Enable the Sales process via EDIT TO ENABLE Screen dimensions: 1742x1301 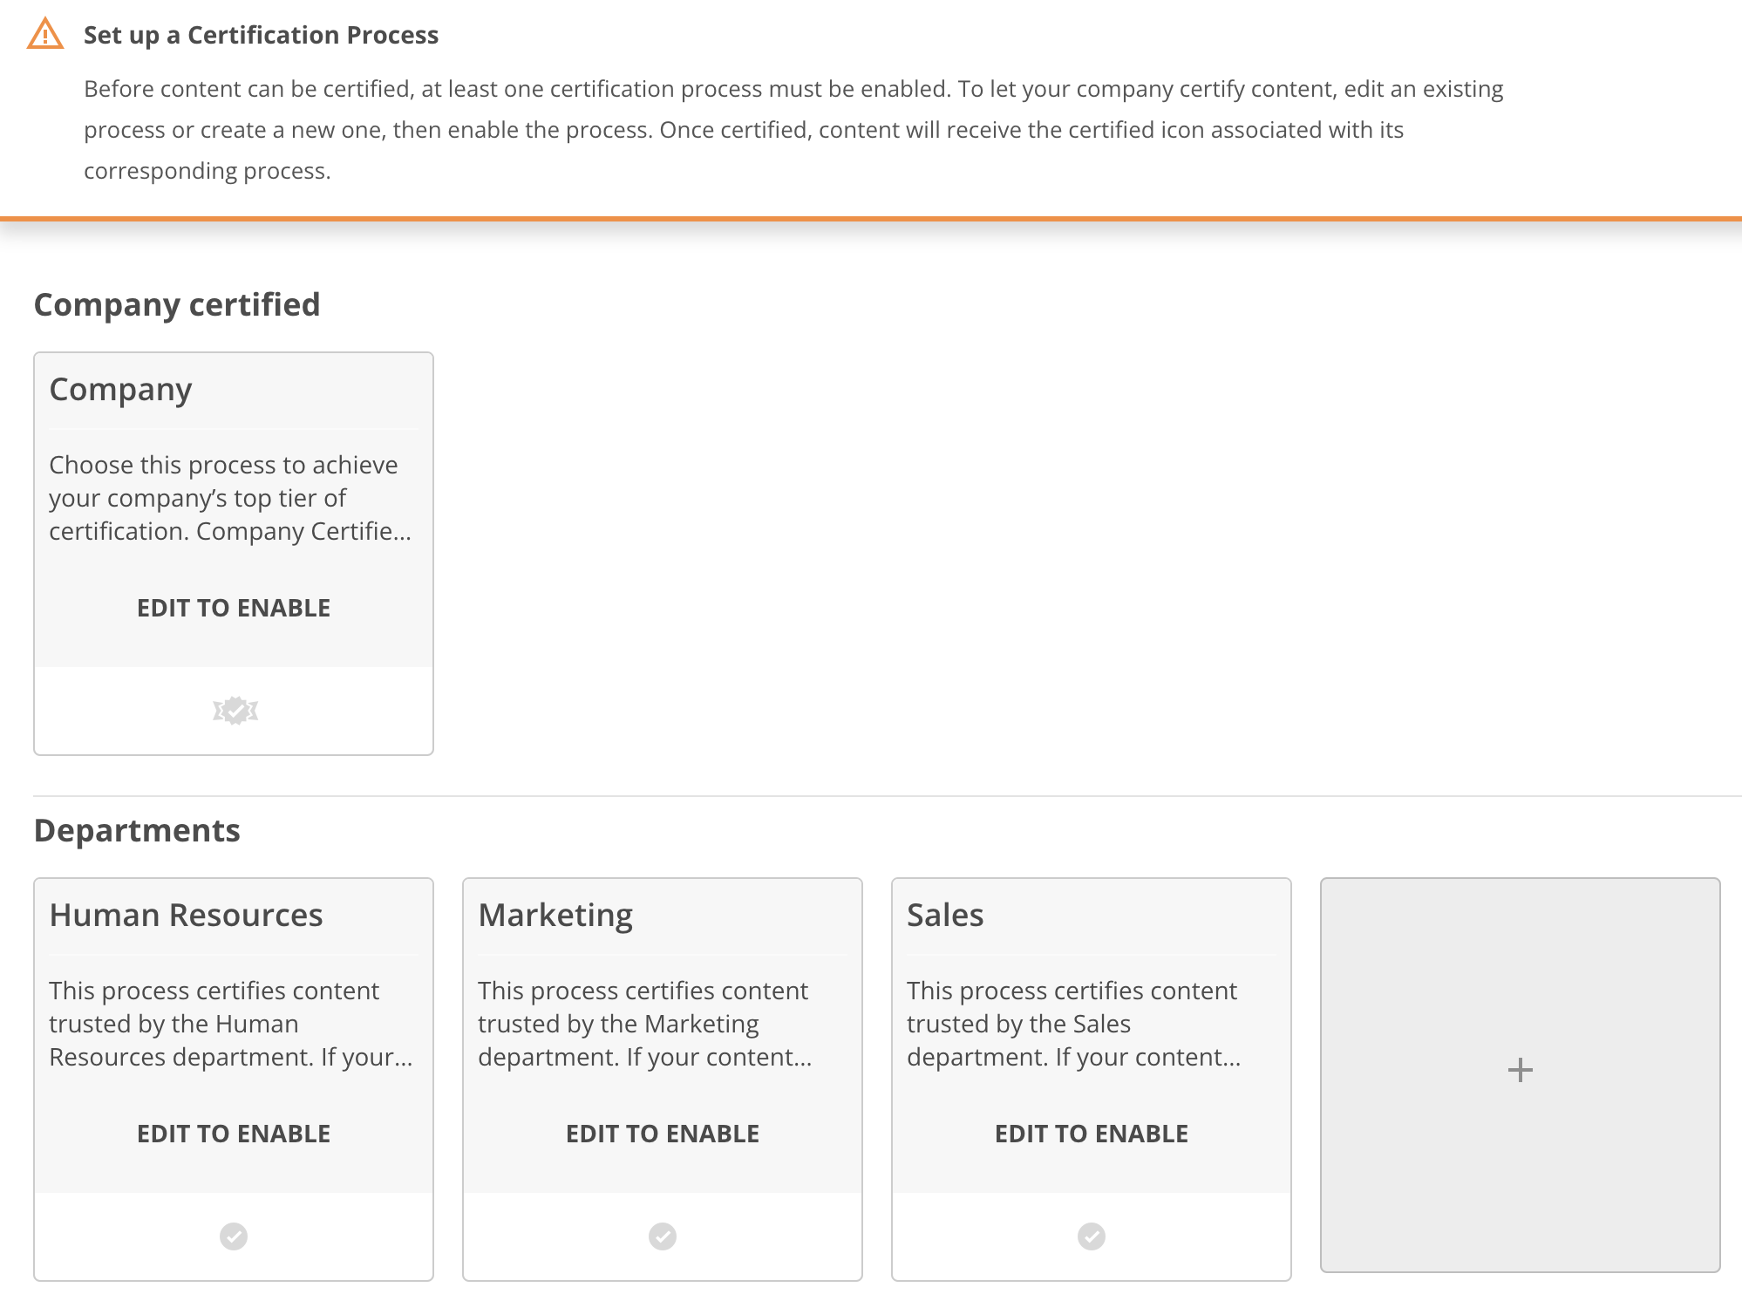pos(1091,1133)
